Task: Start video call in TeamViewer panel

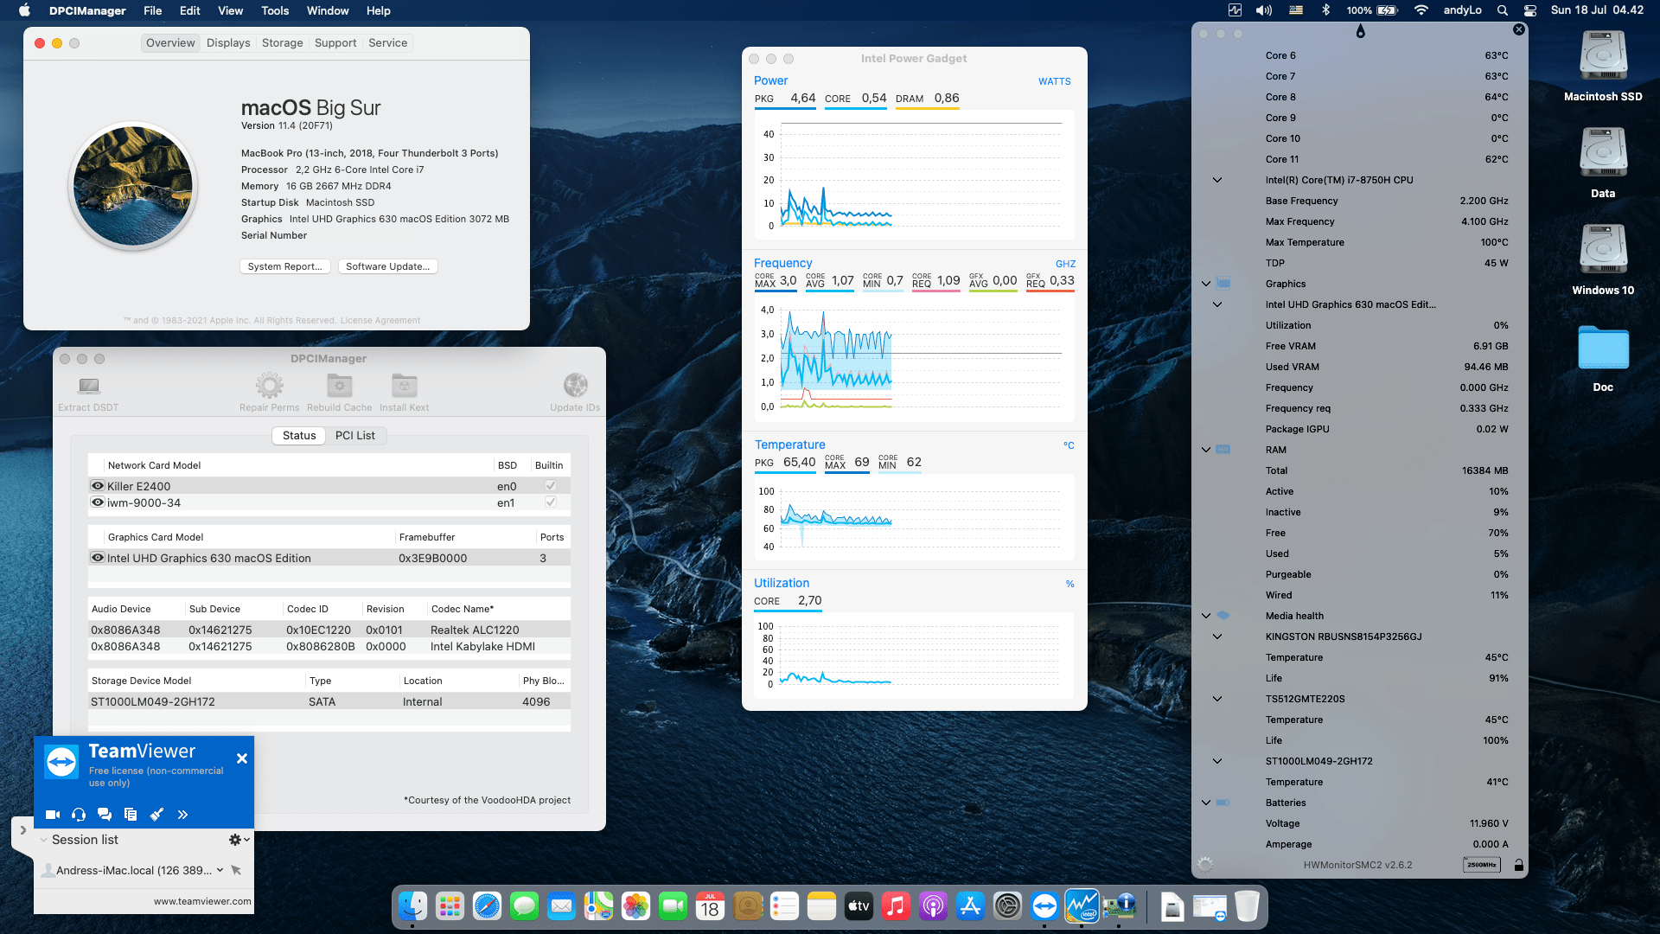Action: click(x=53, y=815)
